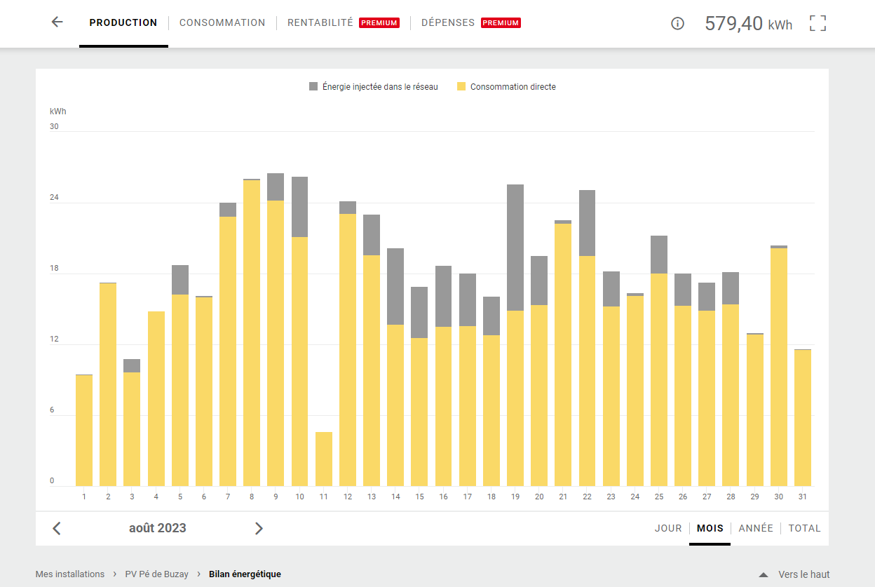Viewport: 875px width, 587px height.
Task: Click the Vers le haut arrow icon
Action: [764, 574]
